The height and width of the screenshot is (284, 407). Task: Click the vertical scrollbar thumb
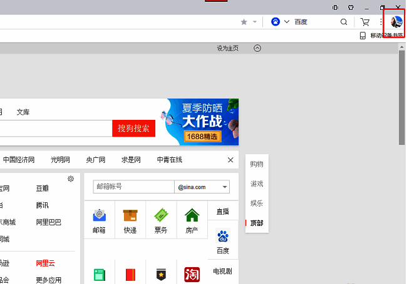pos(402,98)
